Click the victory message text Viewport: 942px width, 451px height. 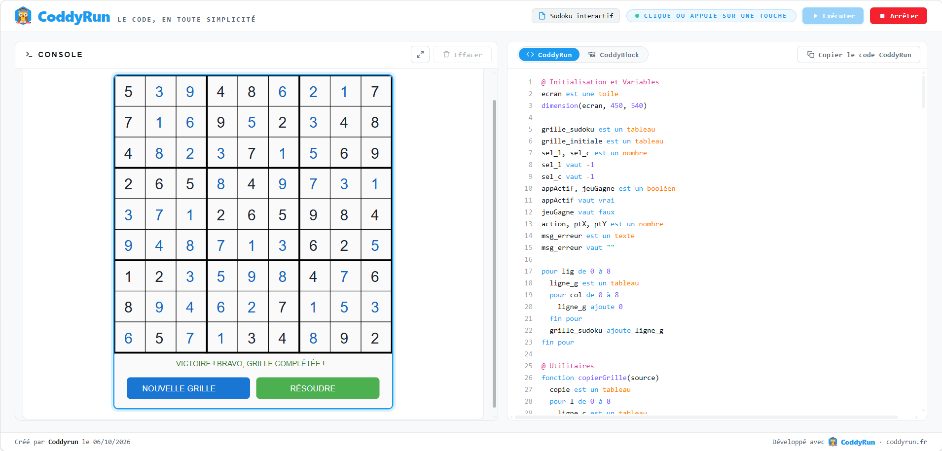(x=250, y=364)
